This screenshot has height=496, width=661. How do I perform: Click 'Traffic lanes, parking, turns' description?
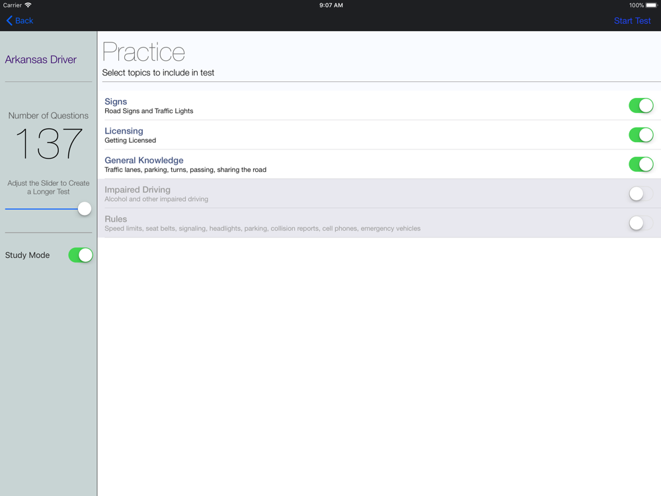(186, 169)
